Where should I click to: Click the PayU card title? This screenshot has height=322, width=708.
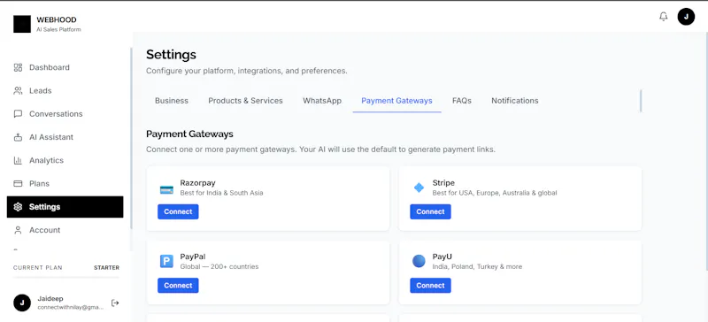[x=442, y=257]
